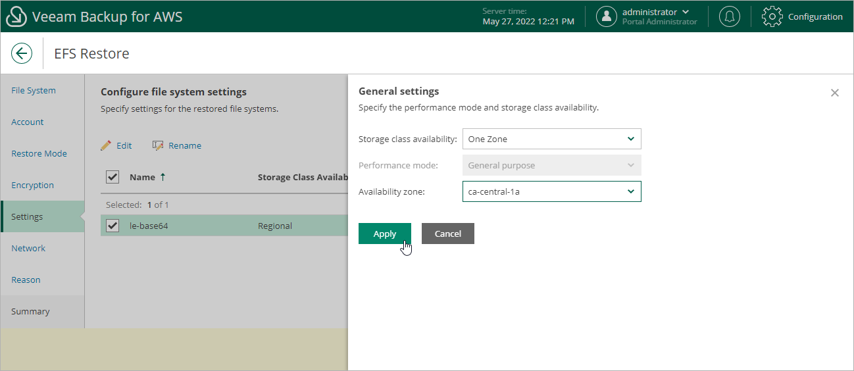Click the 'Storage class availability:' label

408,139
